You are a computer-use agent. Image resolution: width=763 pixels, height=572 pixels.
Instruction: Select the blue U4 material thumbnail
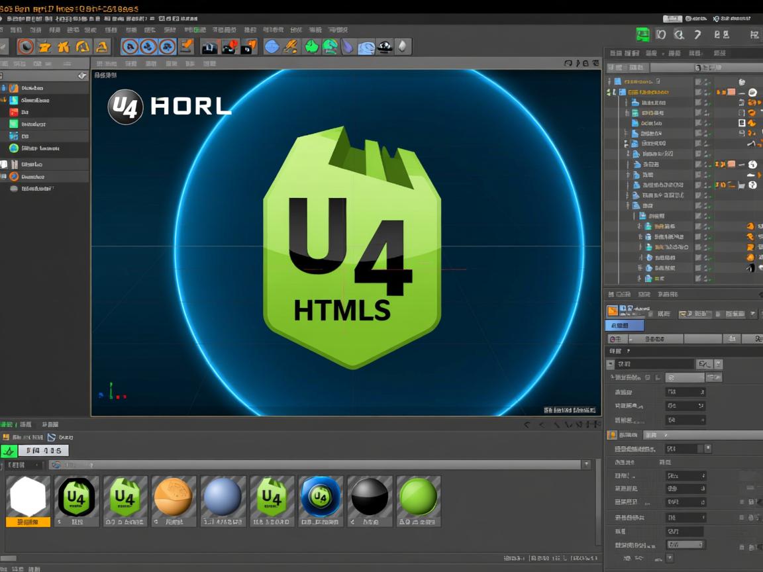point(321,501)
